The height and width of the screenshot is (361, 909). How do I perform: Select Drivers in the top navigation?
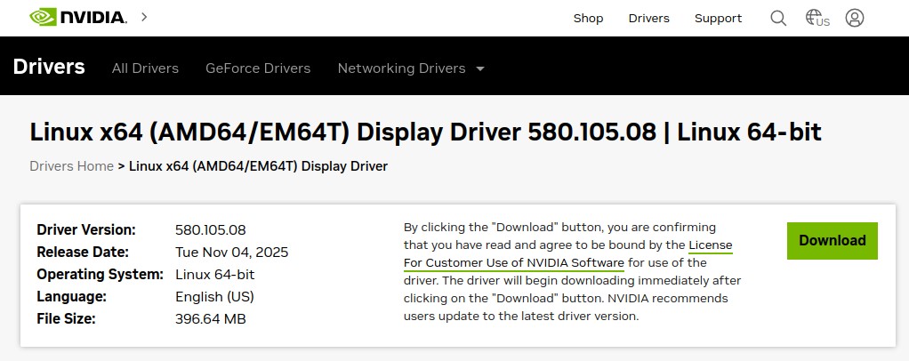click(x=648, y=18)
